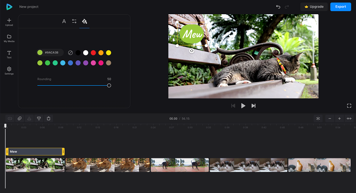Pick the white color swatch
Viewport: 356px width, 193px height.
coord(85,53)
